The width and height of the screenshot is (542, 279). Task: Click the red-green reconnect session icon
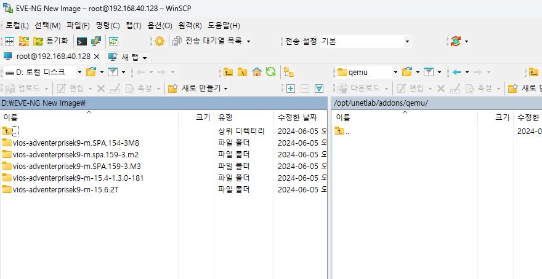[x=456, y=41]
